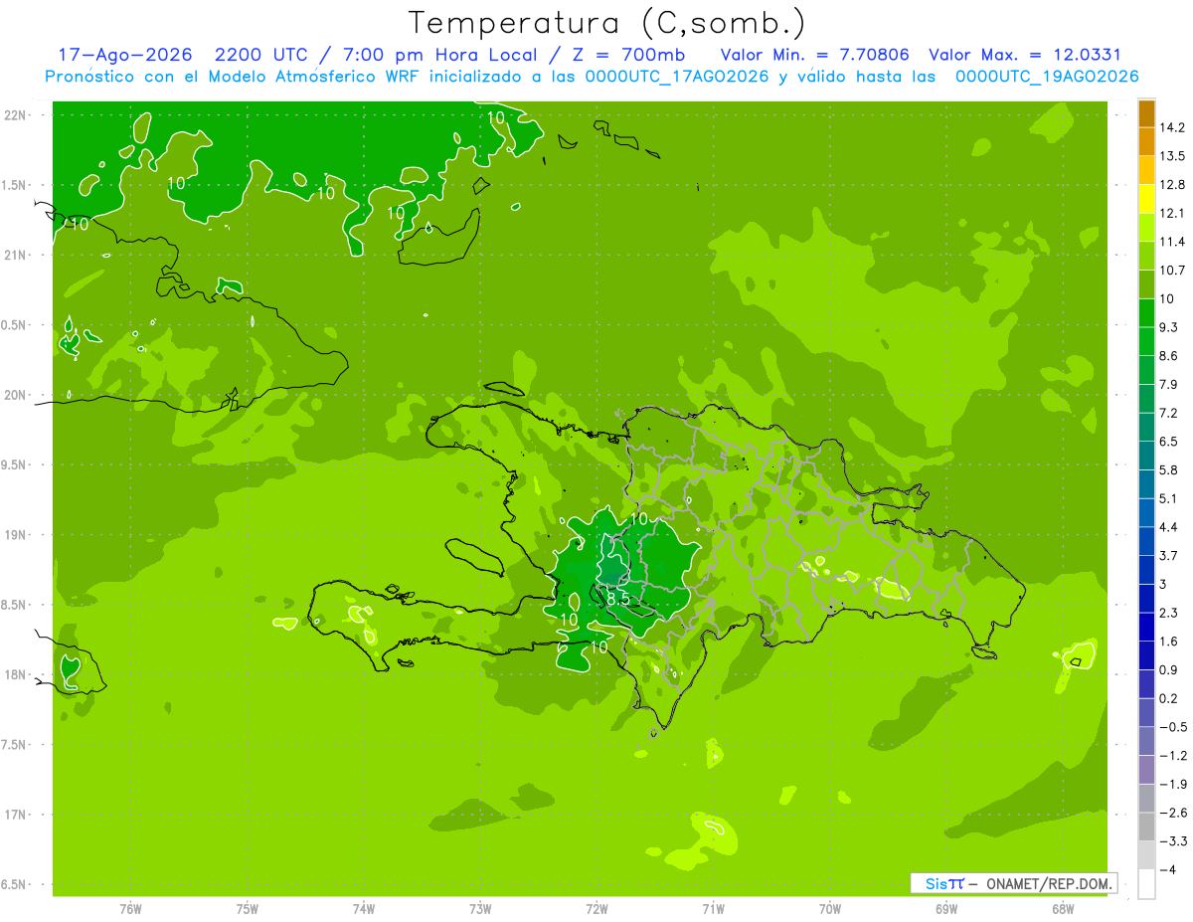Image resolution: width=1193 pixels, height=922 pixels.
Task: Click the '71W' longitude axis label
Action: (x=713, y=909)
